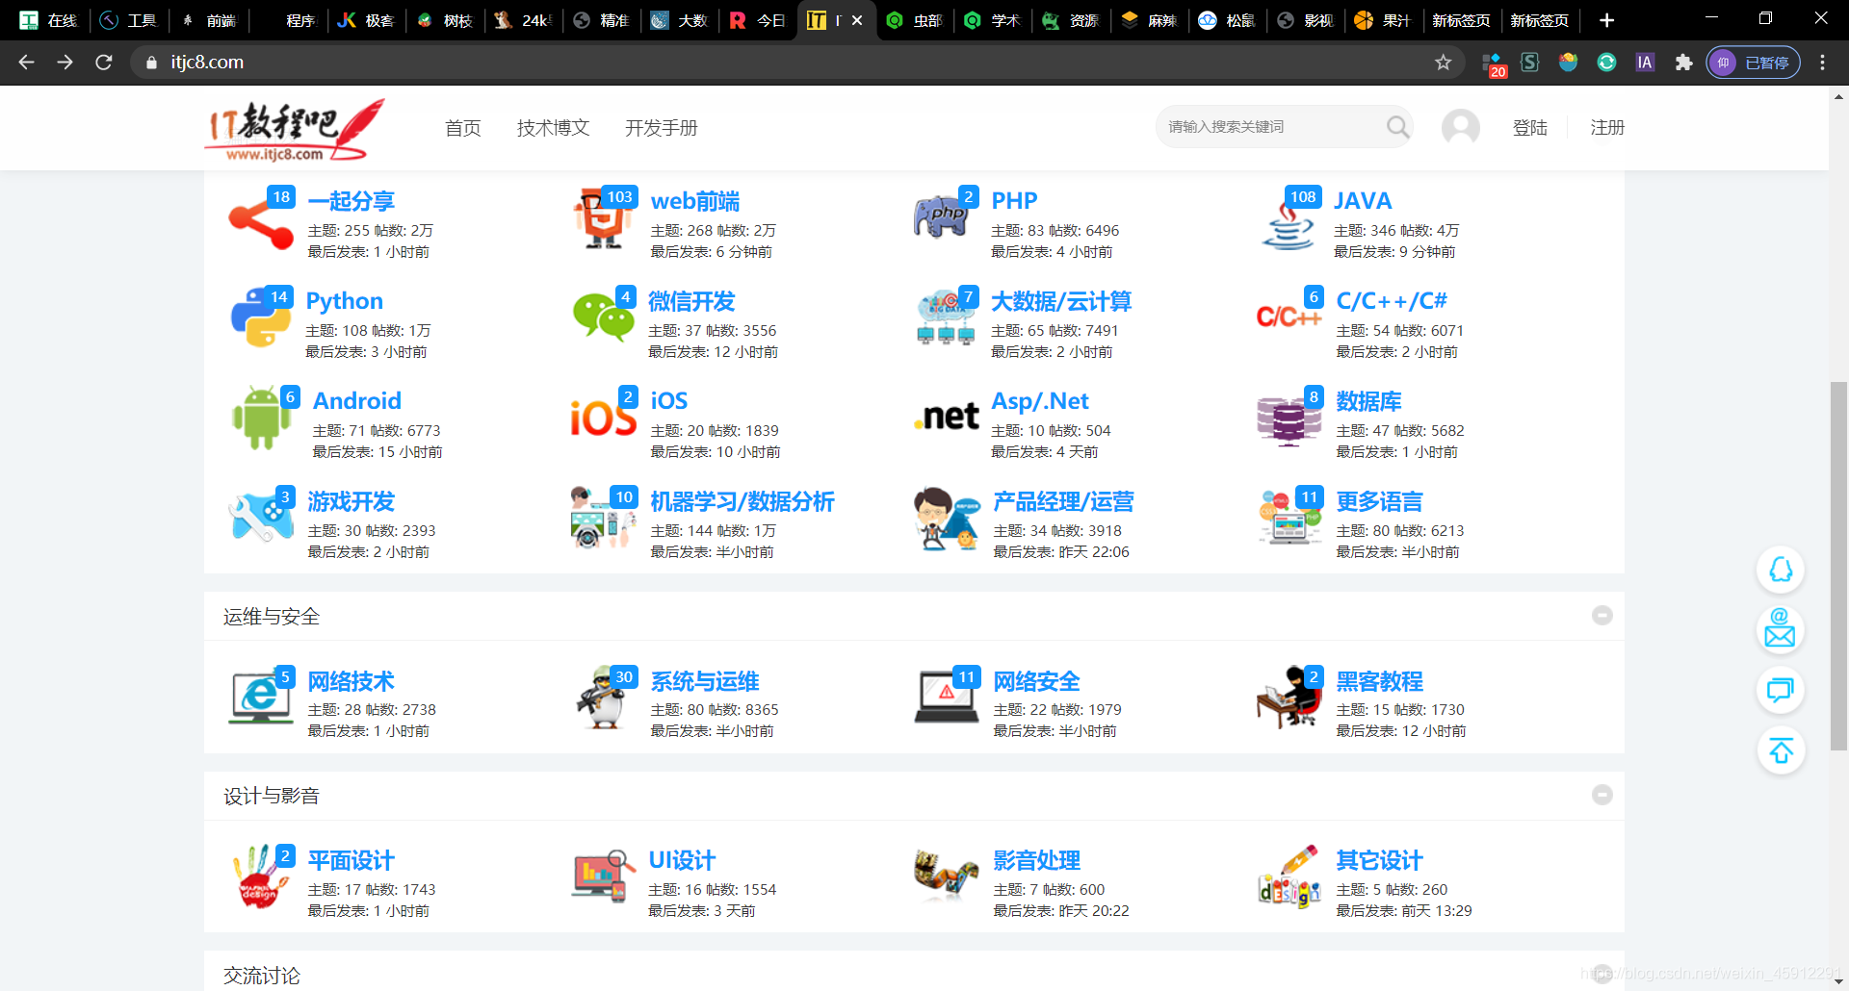This screenshot has height=991, width=1849.
Task: Open the 黑客教程 hacker icon
Action: pos(1289,697)
